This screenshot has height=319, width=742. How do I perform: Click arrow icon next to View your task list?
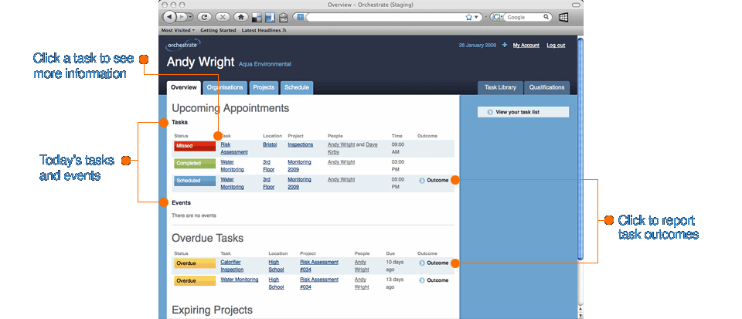pyautogui.click(x=490, y=112)
